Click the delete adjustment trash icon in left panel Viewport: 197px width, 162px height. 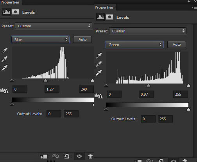(x=90, y=156)
